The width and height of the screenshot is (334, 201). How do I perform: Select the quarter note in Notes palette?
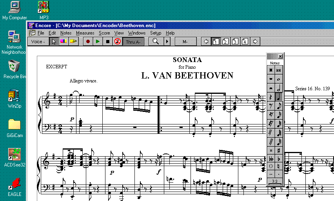click(279, 97)
